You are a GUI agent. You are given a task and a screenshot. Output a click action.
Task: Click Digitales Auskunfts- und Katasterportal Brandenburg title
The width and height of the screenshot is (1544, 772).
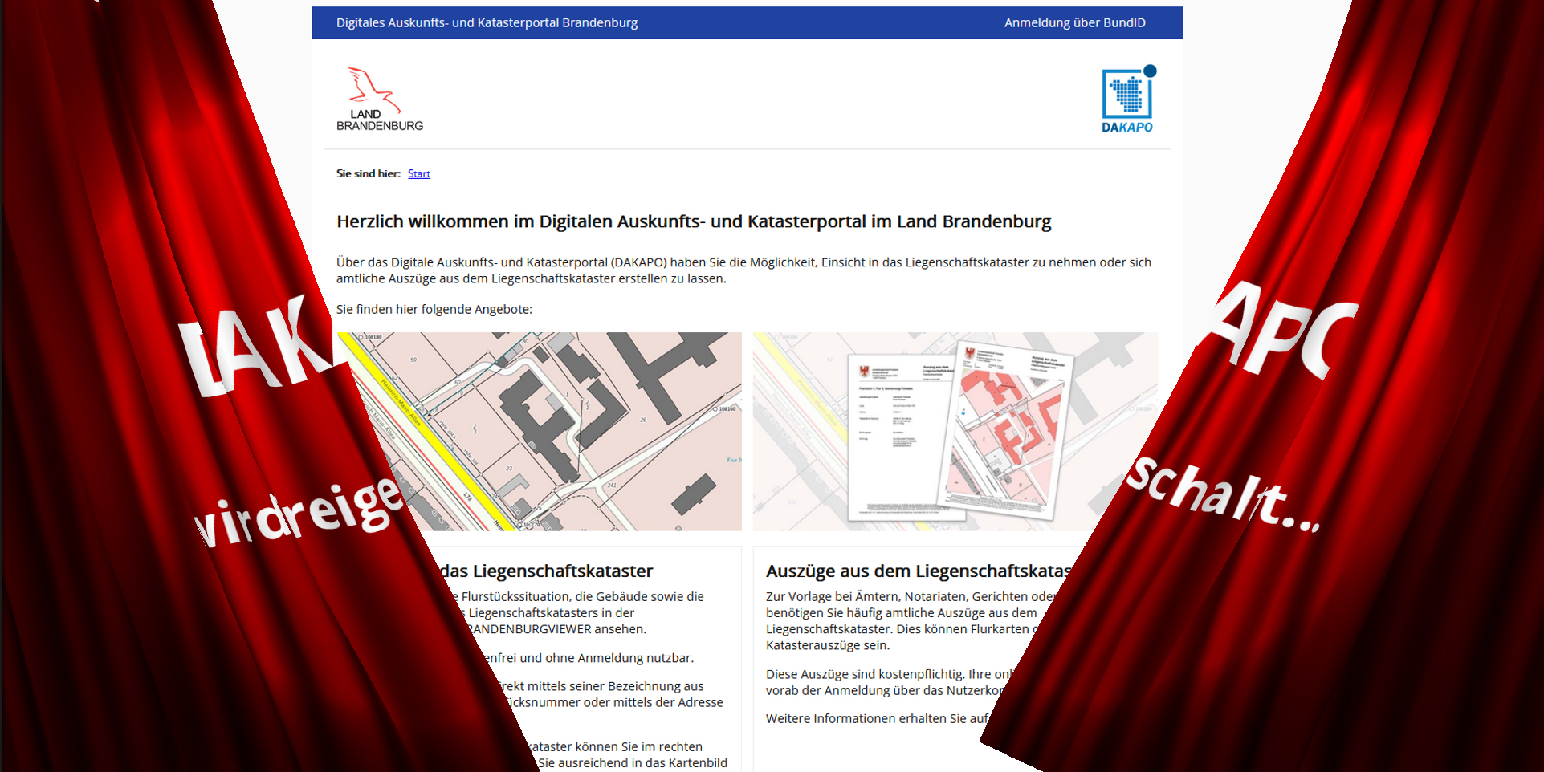[x=487, y=22]
